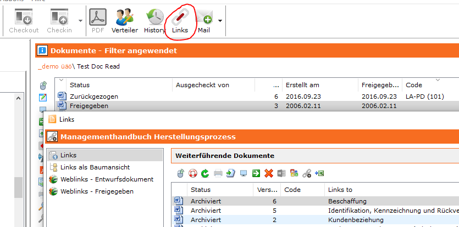Select the 'Kundenbeziehung' linked document row
459x227 pixels.
316,220
